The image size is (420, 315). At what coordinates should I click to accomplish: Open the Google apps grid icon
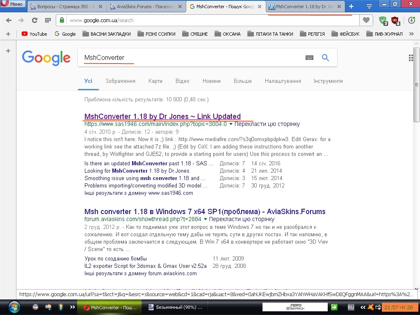(411, 57)
